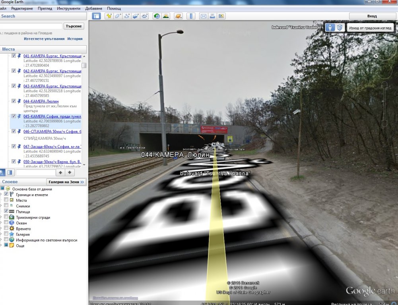The image size is (398, 305).
Task: Click the Изход от градския изглед button
Action: [370, 28]
